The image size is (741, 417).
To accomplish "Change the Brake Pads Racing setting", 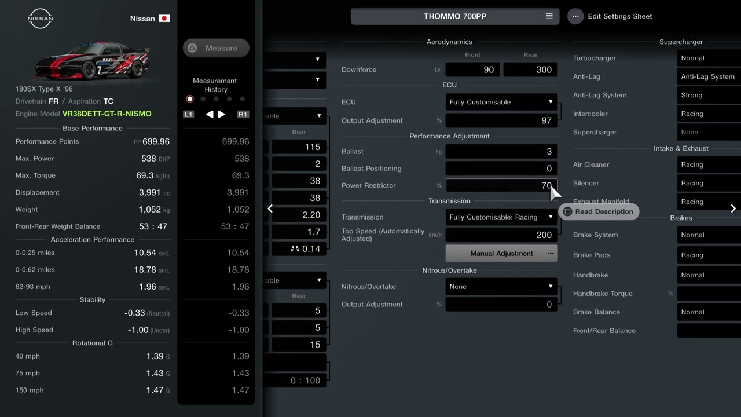I will click(x=709, y=255).
